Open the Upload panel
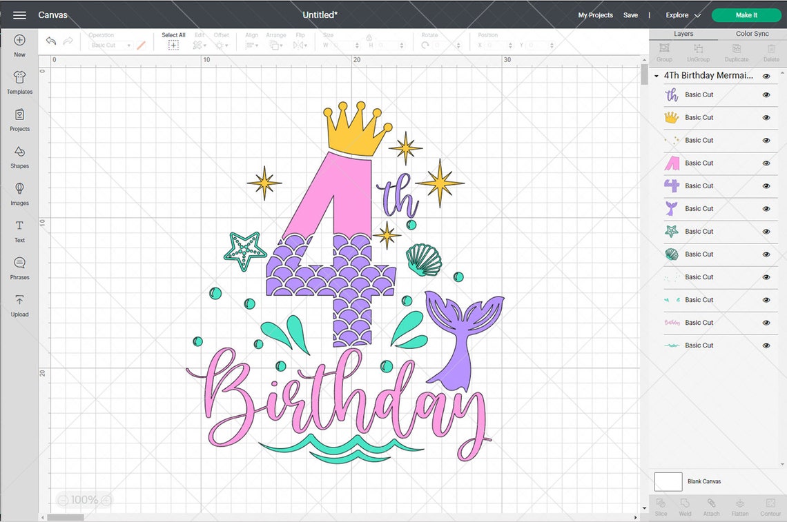The width and height of the screenshot is (787, 522). 19,305
